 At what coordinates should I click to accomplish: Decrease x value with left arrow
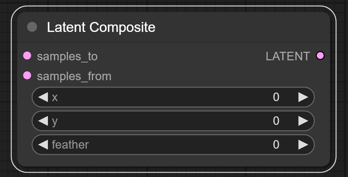[43, 97]
